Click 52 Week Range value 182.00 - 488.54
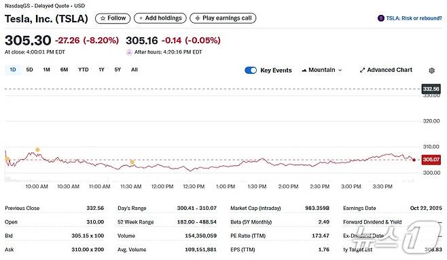The image size is (447, 260). (x=197, y=222)
